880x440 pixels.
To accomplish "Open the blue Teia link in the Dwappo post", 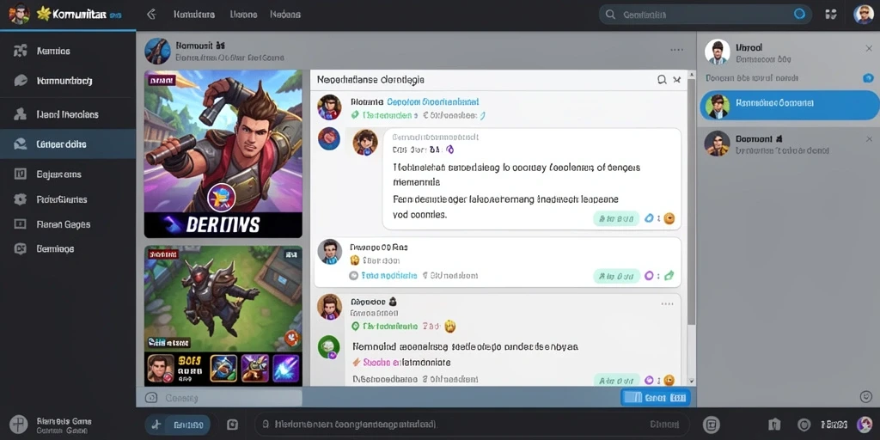I will coord(389,276).
